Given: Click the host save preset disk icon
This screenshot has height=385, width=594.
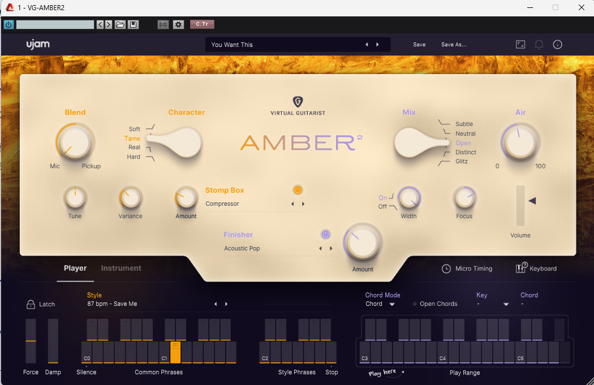Looking at the screenshot, I should (x=133, y=25).
